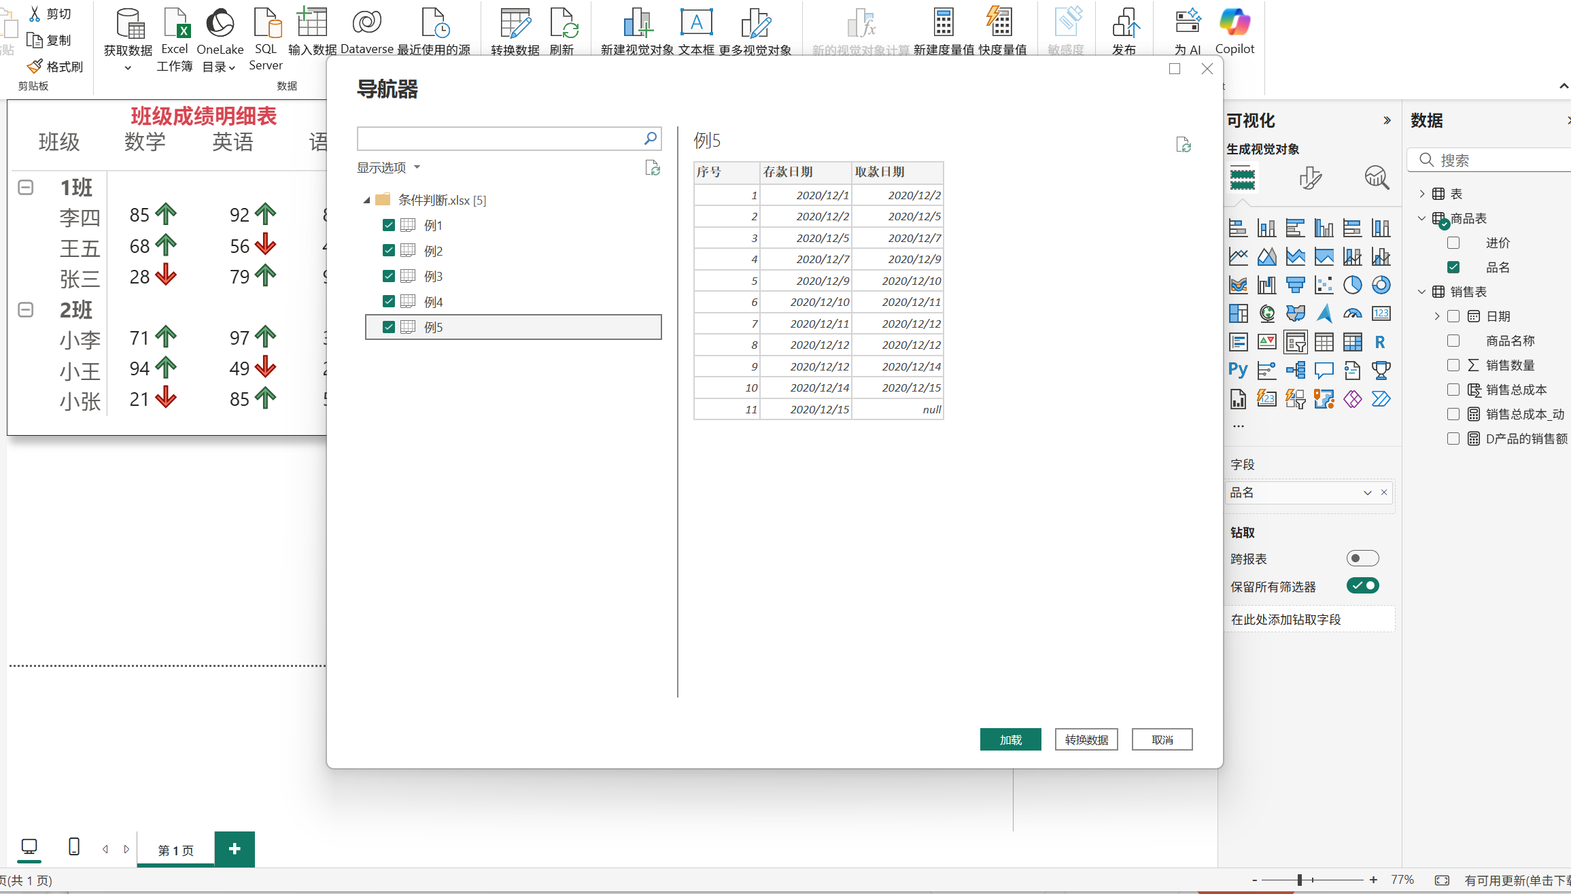Select the 第 1 页 page tab
1571x894 pixels.
pyautogui.click(x=176, y=850)
